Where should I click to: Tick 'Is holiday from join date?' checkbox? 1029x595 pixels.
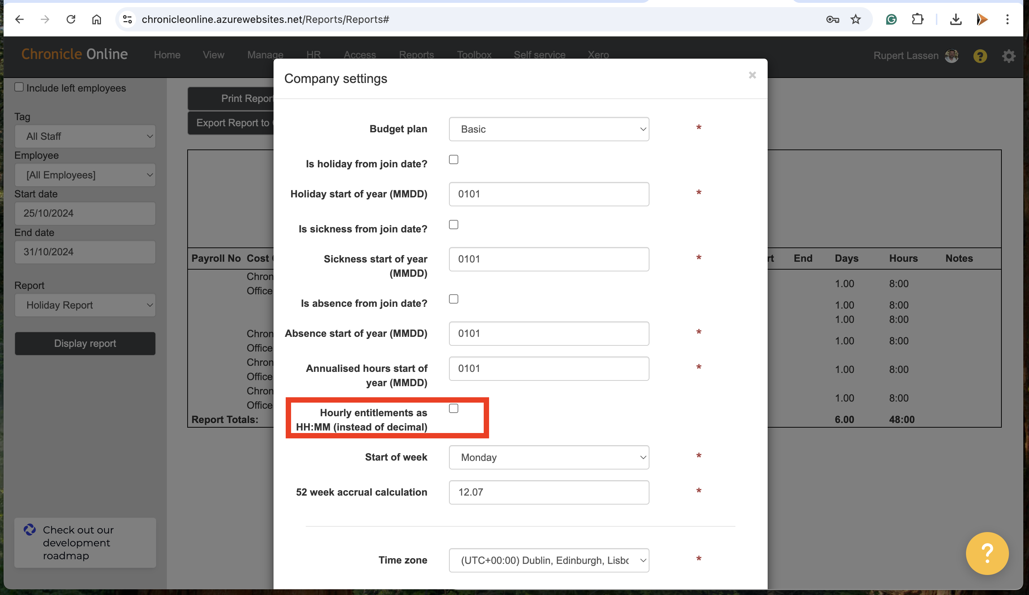point(454,159)
